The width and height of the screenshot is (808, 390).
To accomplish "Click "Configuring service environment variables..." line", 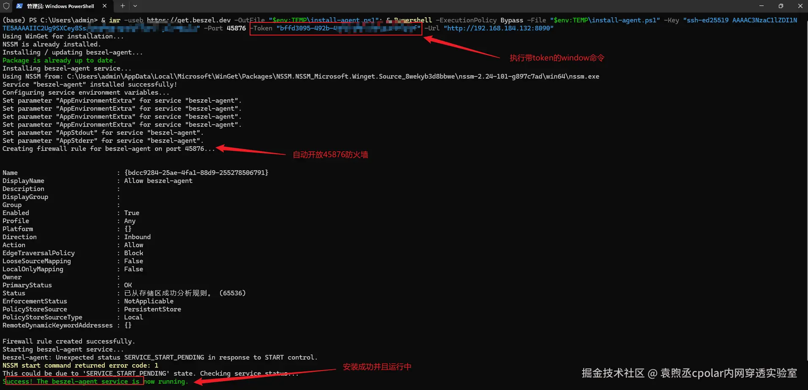I will click(86, 93).
